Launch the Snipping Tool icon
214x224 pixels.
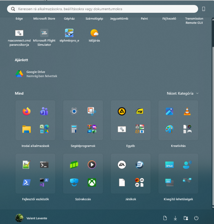pos(92,111)
